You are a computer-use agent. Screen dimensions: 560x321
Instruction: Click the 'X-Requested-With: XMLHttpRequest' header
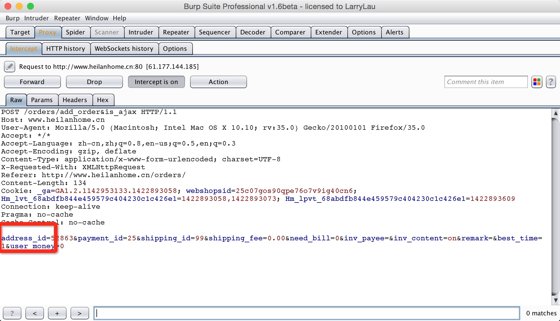[73, 167]
